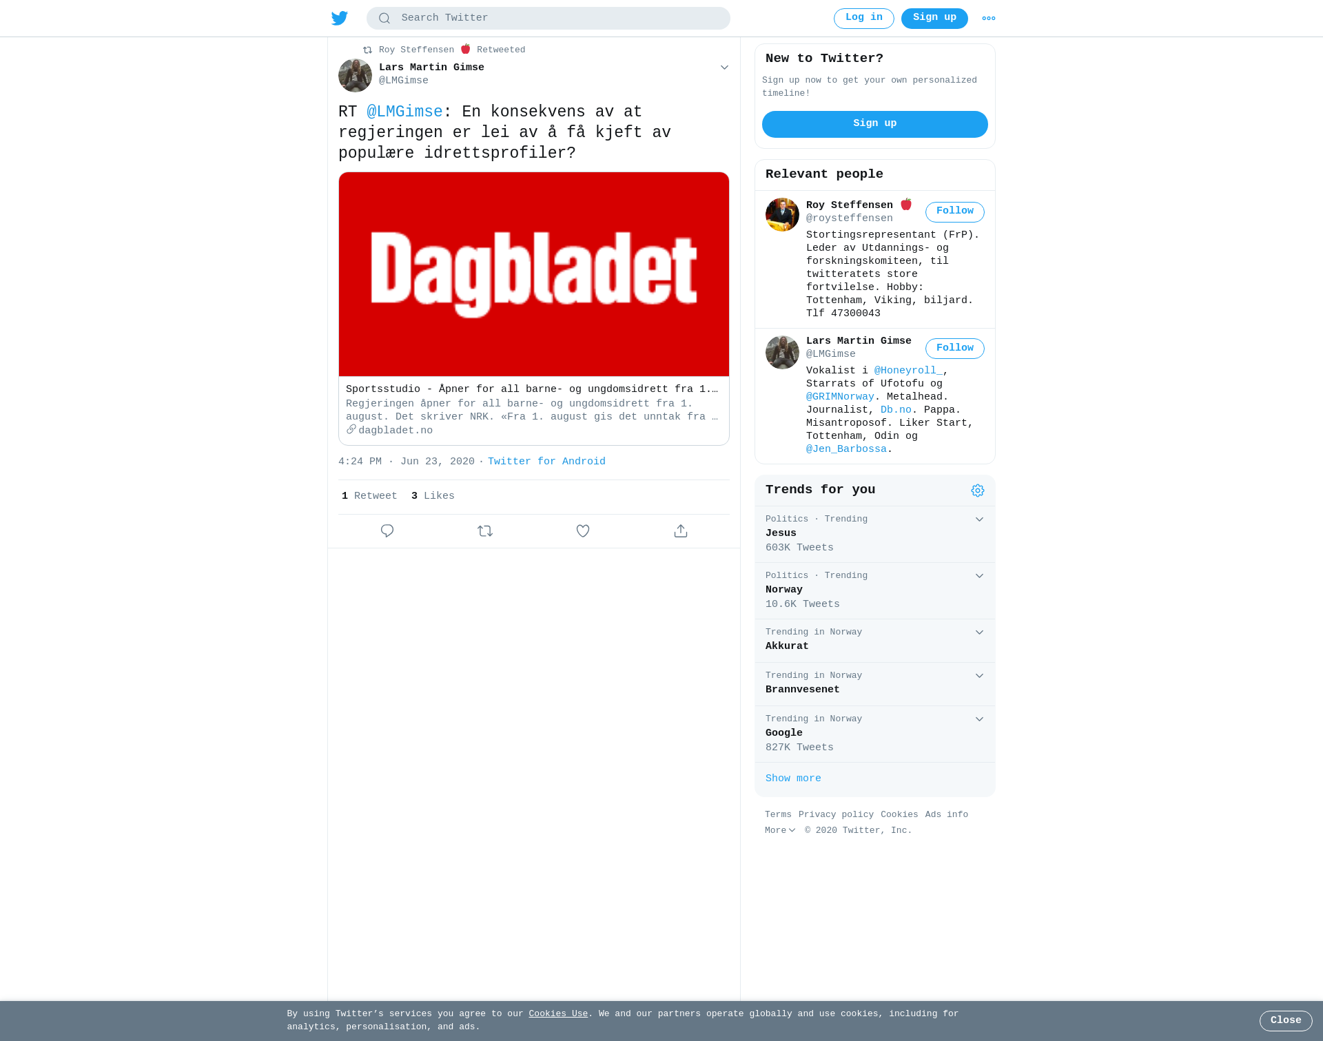
Task: Open the share tweet icon
Action: [x=681, y=531]
